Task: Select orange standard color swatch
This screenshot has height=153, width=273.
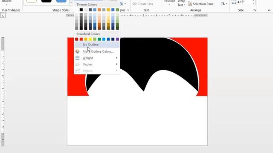Action: [86, 39]
